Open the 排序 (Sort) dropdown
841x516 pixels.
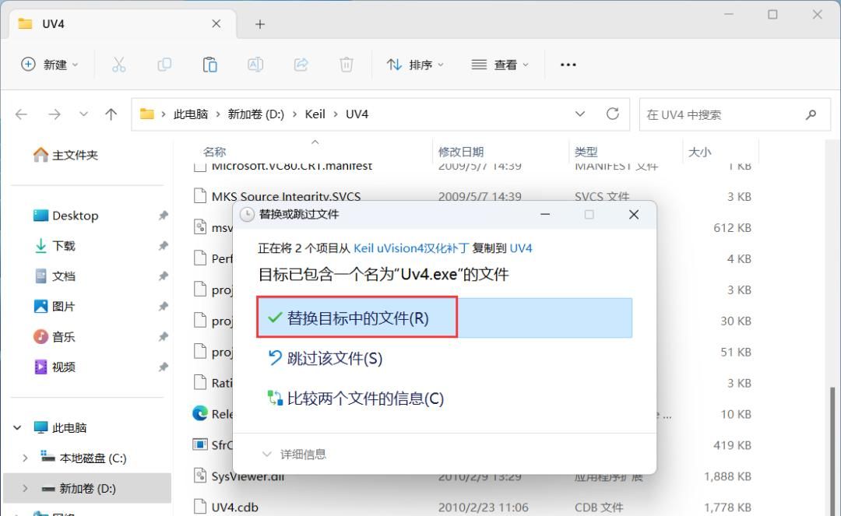(415, 65)
